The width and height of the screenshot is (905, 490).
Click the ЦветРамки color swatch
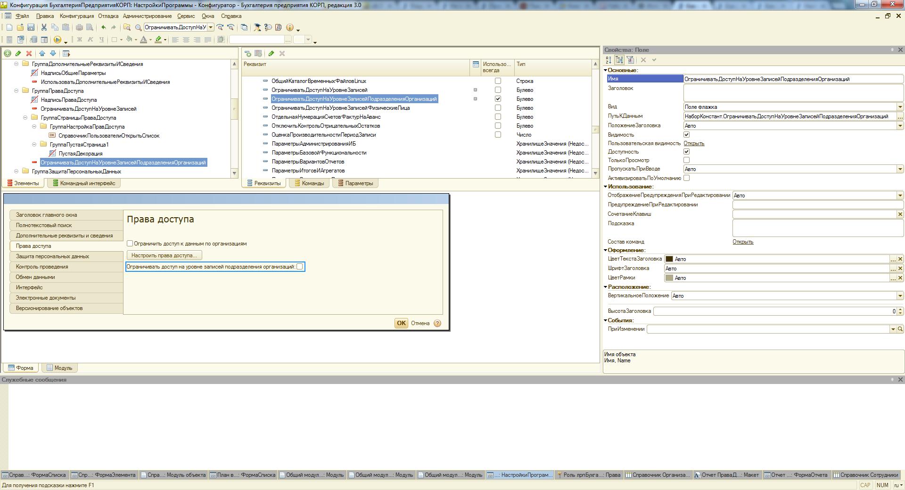(669, 278)
